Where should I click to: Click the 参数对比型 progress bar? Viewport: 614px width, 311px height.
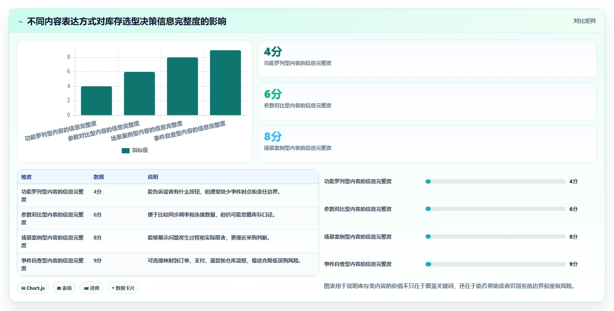point(496,209)
